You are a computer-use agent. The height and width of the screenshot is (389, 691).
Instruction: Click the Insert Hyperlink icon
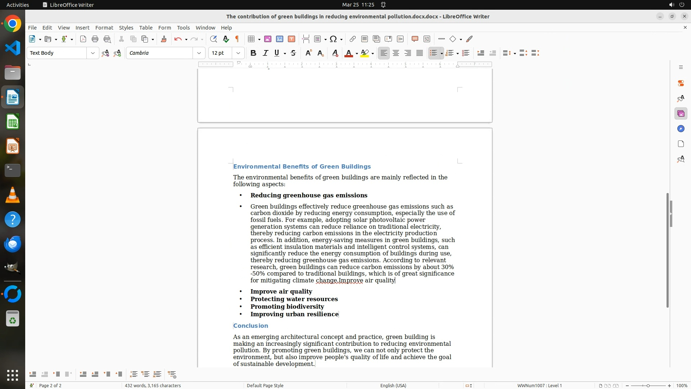click(x=353, y=39)
